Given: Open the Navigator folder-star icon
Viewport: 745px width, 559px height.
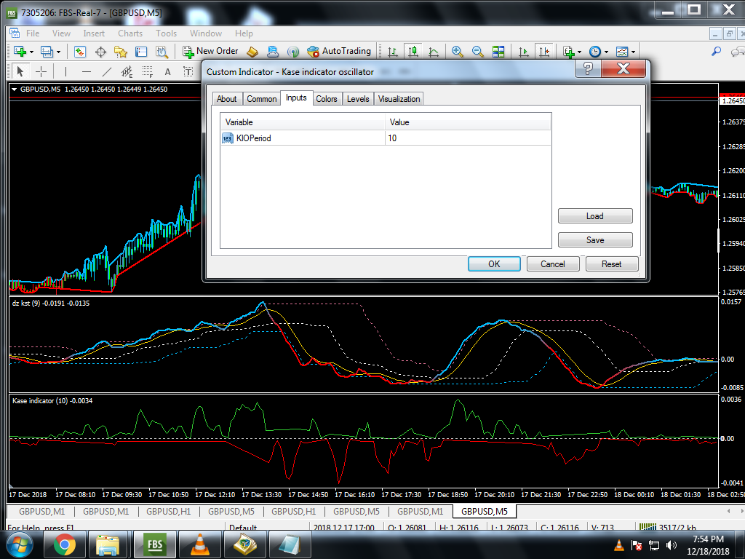Looking at the screenshot, I should tap(121, 52).
